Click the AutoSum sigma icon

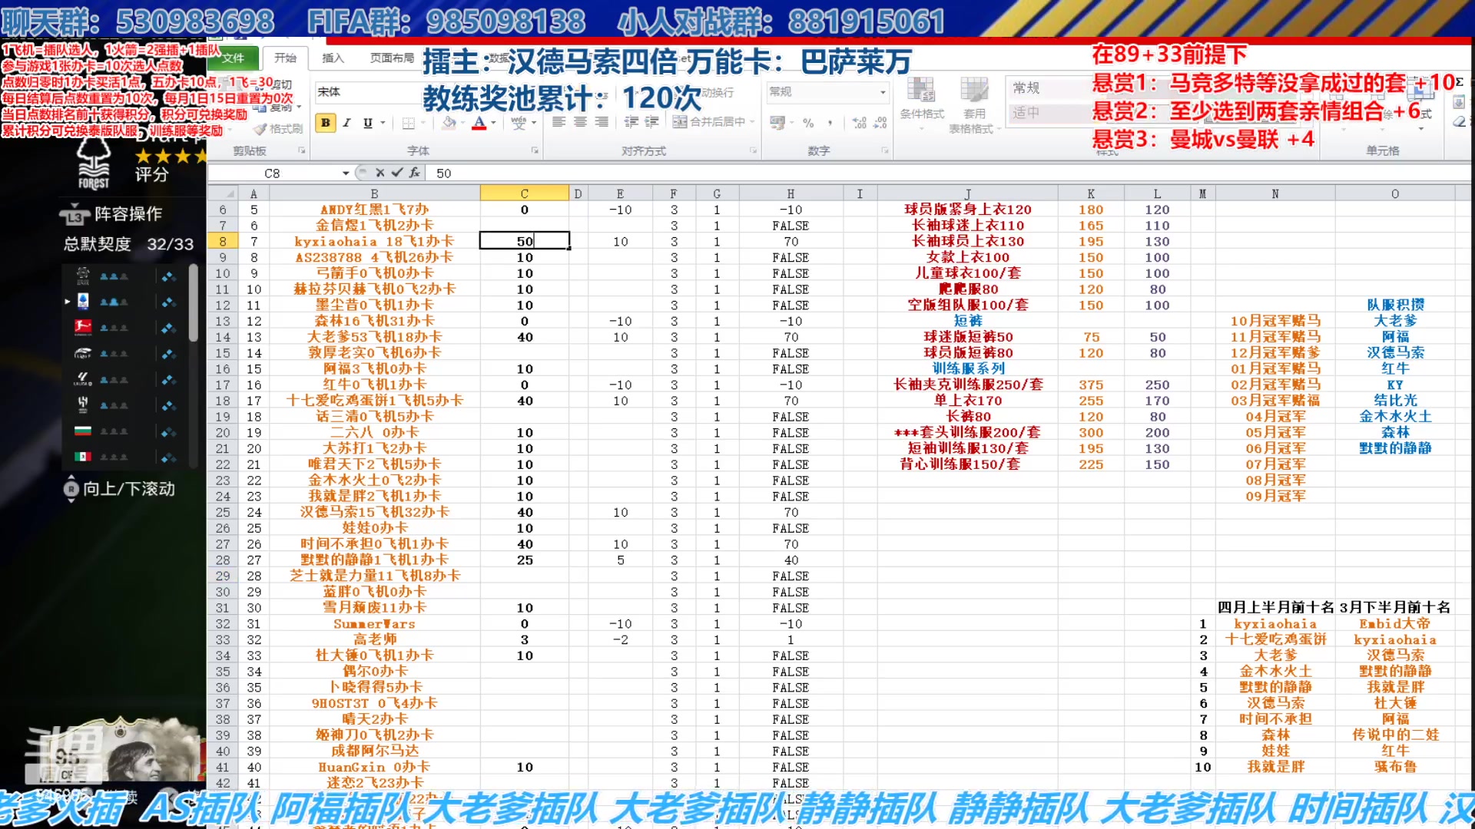[x=1459, y=82]
